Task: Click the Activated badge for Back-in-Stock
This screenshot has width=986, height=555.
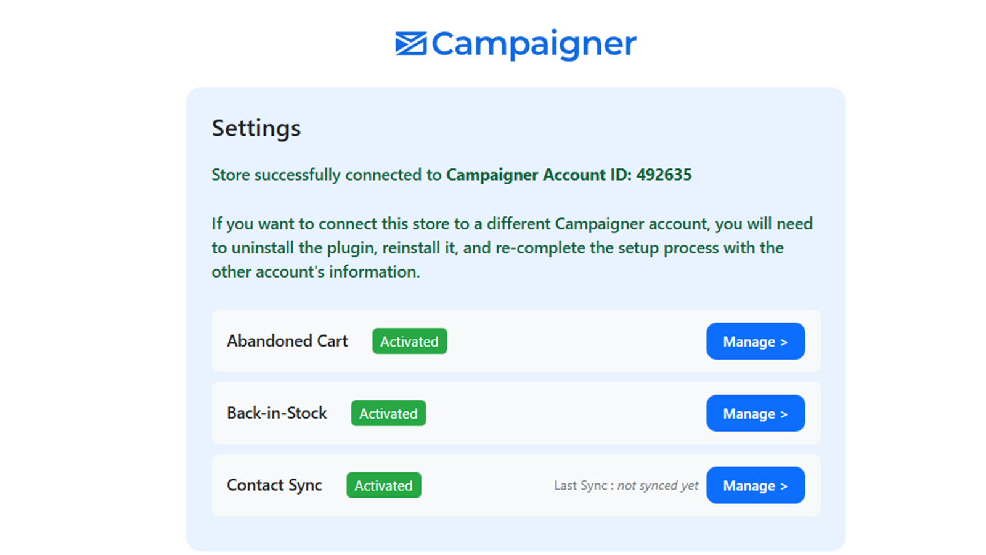Action: pos(388,413)
